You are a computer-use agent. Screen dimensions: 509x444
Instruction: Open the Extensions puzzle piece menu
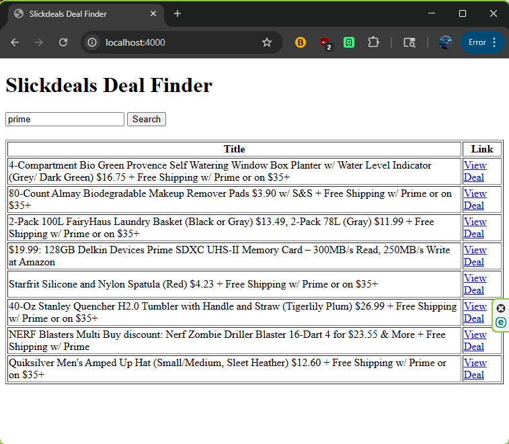coord(373,42)
